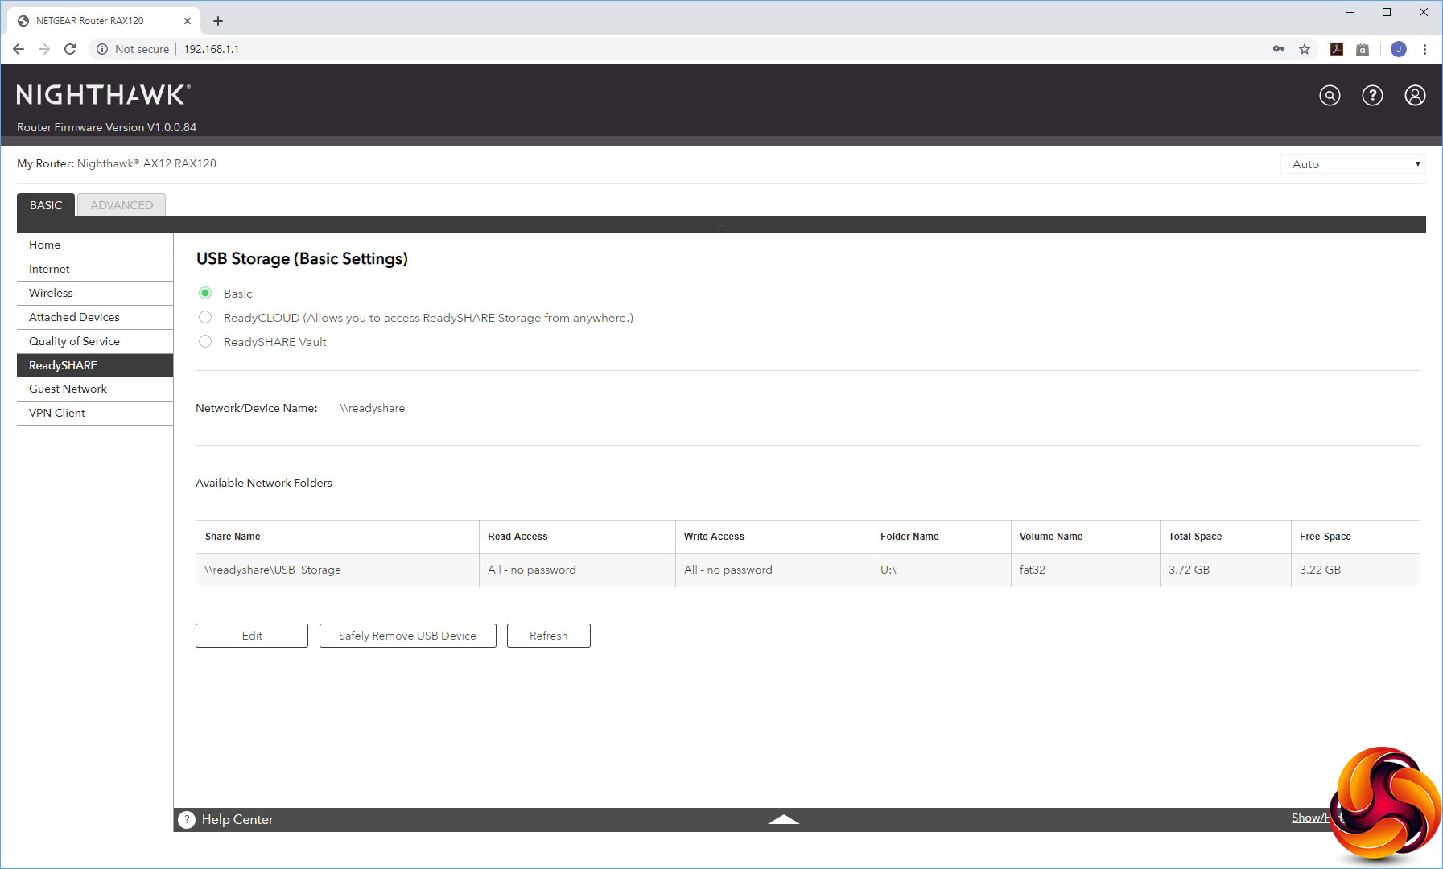Click the folder name U:\ cell
Viewport: 1443px width, 869px height.
(x=942, y=570)
